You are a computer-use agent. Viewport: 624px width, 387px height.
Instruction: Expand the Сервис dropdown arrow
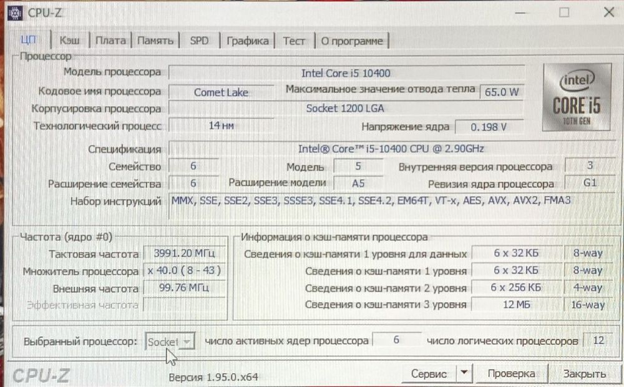click(464, 373)
